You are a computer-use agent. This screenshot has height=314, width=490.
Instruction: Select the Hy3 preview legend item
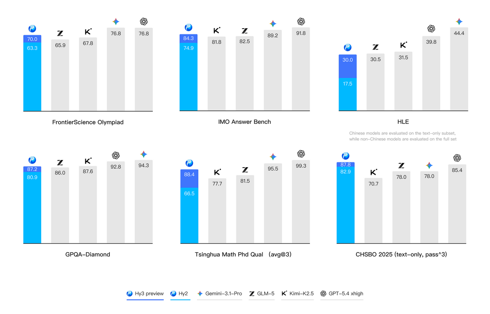coord(145,294)
